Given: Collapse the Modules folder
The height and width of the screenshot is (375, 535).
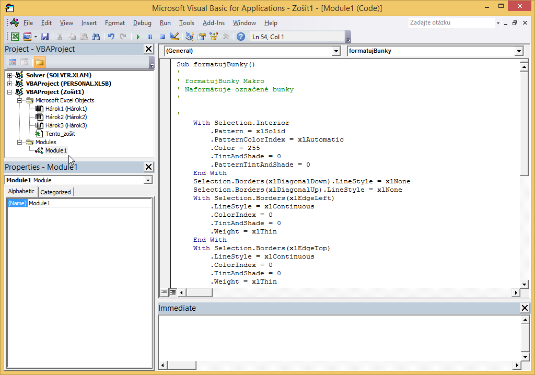Looking at the screenshot, I should 19,142.
